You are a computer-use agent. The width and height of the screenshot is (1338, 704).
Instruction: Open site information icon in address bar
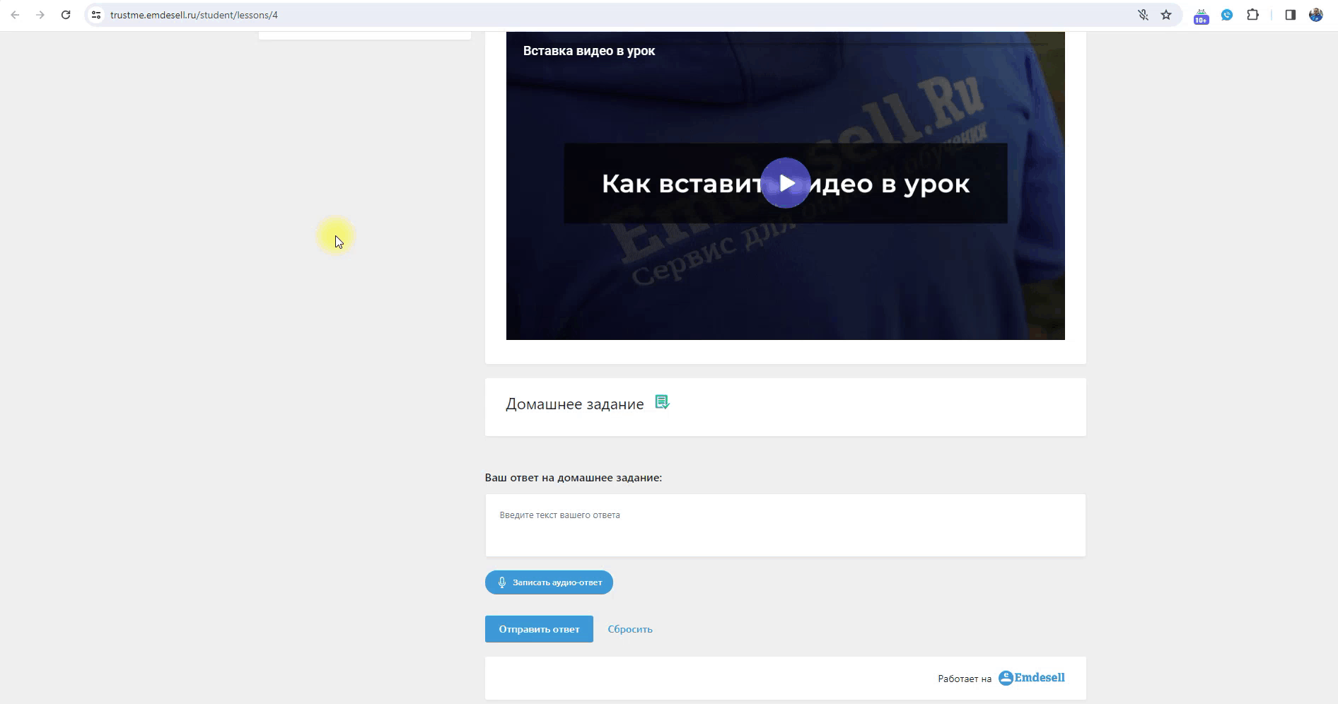click(x=96, y=15)
